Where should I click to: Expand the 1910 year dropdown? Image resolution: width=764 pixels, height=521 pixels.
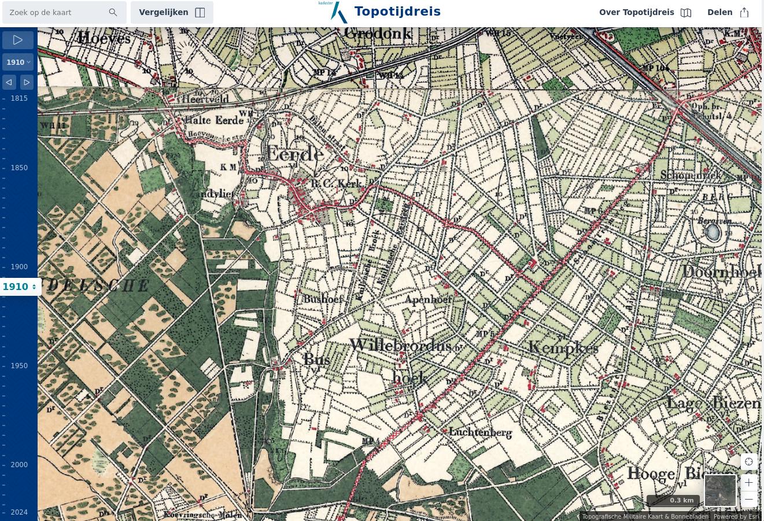[x=18, y=63]
